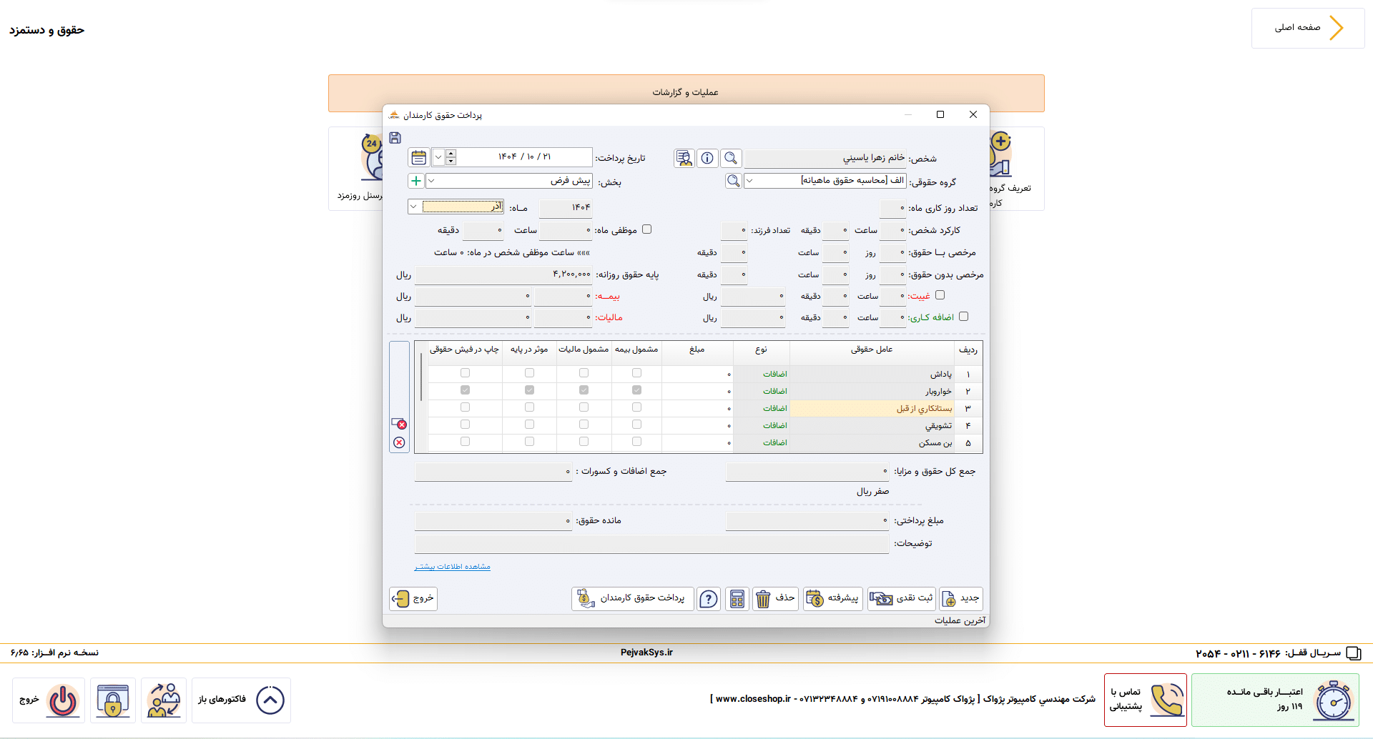This screenshot has height=739, width=1373.
Task: Open the payment date dropdown arrow
Action: 438,157
